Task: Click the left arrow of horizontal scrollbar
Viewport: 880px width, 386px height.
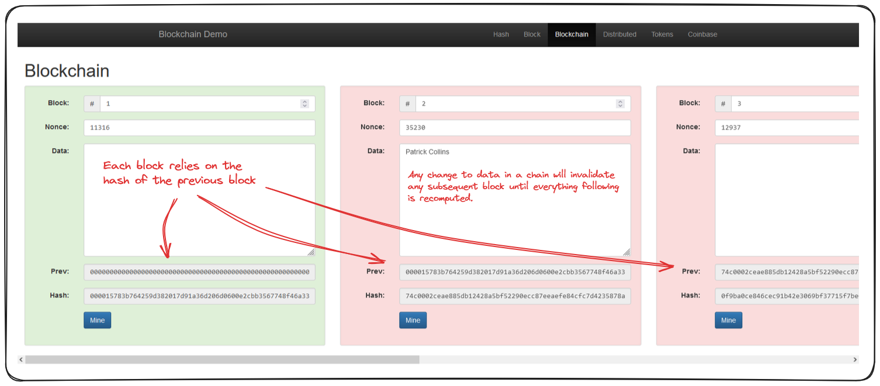Action: click(21, 360)
